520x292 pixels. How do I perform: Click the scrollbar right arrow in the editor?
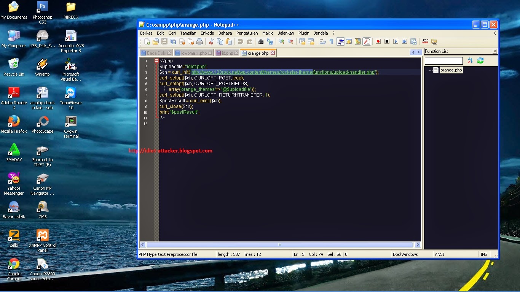pos(418,245)
